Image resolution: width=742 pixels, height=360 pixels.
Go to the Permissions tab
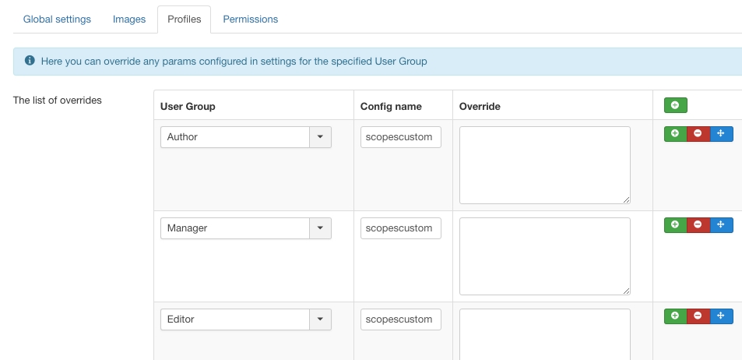point(251,19)
